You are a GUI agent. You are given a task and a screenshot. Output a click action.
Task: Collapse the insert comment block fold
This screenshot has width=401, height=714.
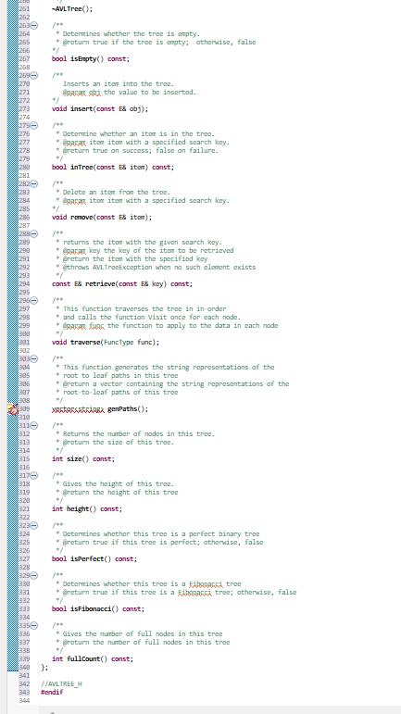click(x=34, y=76)
